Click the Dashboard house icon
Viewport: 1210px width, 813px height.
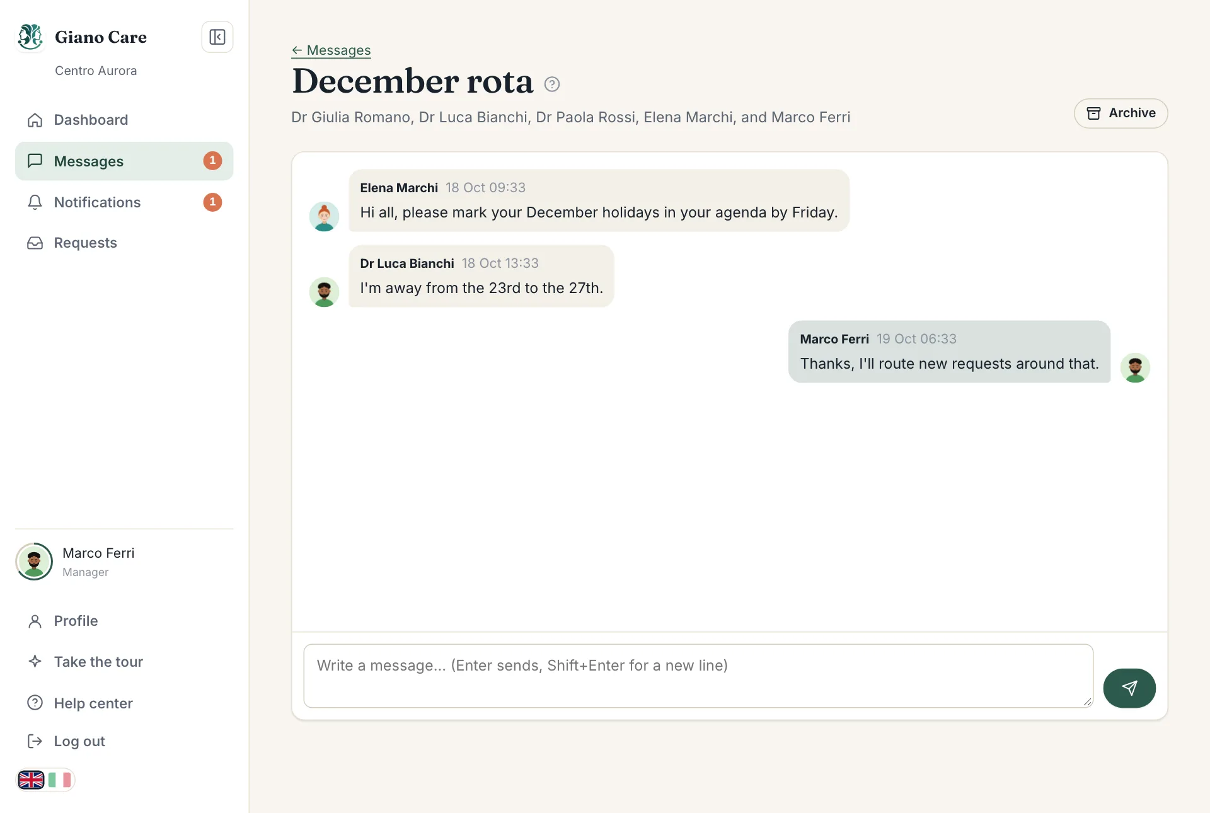coord(35,120)
